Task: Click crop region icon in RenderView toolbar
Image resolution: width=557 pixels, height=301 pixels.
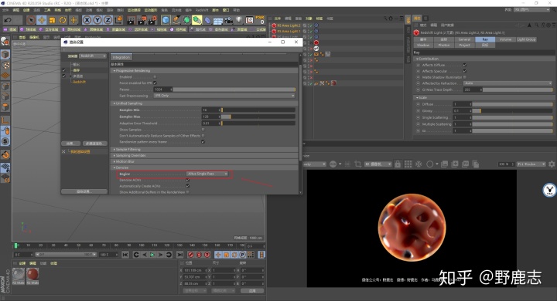Action: [x=357, y=164]
